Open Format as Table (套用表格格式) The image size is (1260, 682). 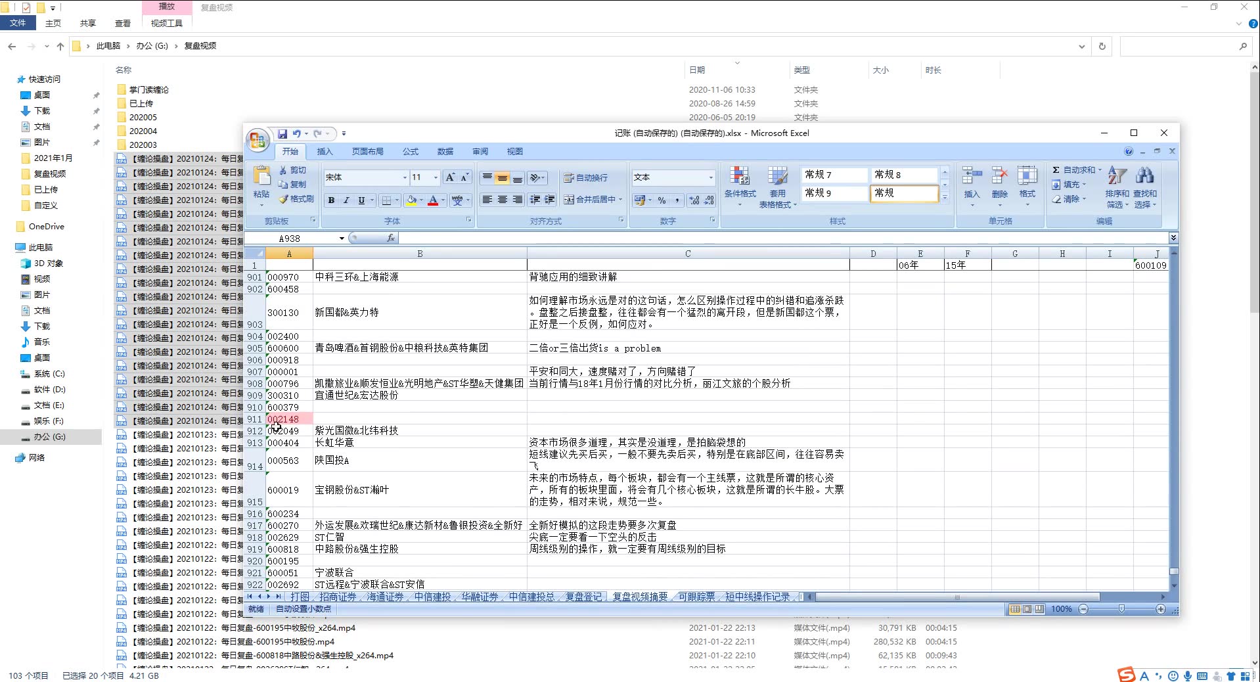click(x=777, y=187)
